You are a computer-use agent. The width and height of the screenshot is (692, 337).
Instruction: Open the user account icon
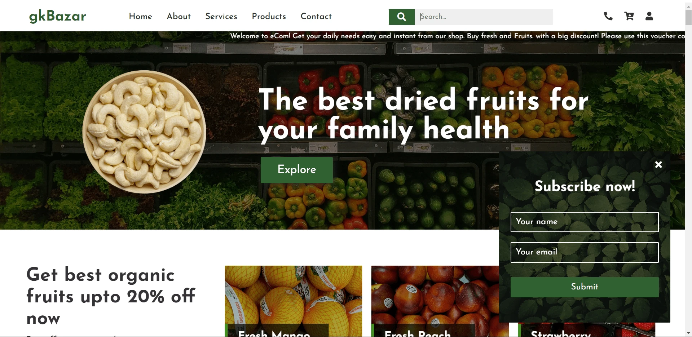(649, 16)
